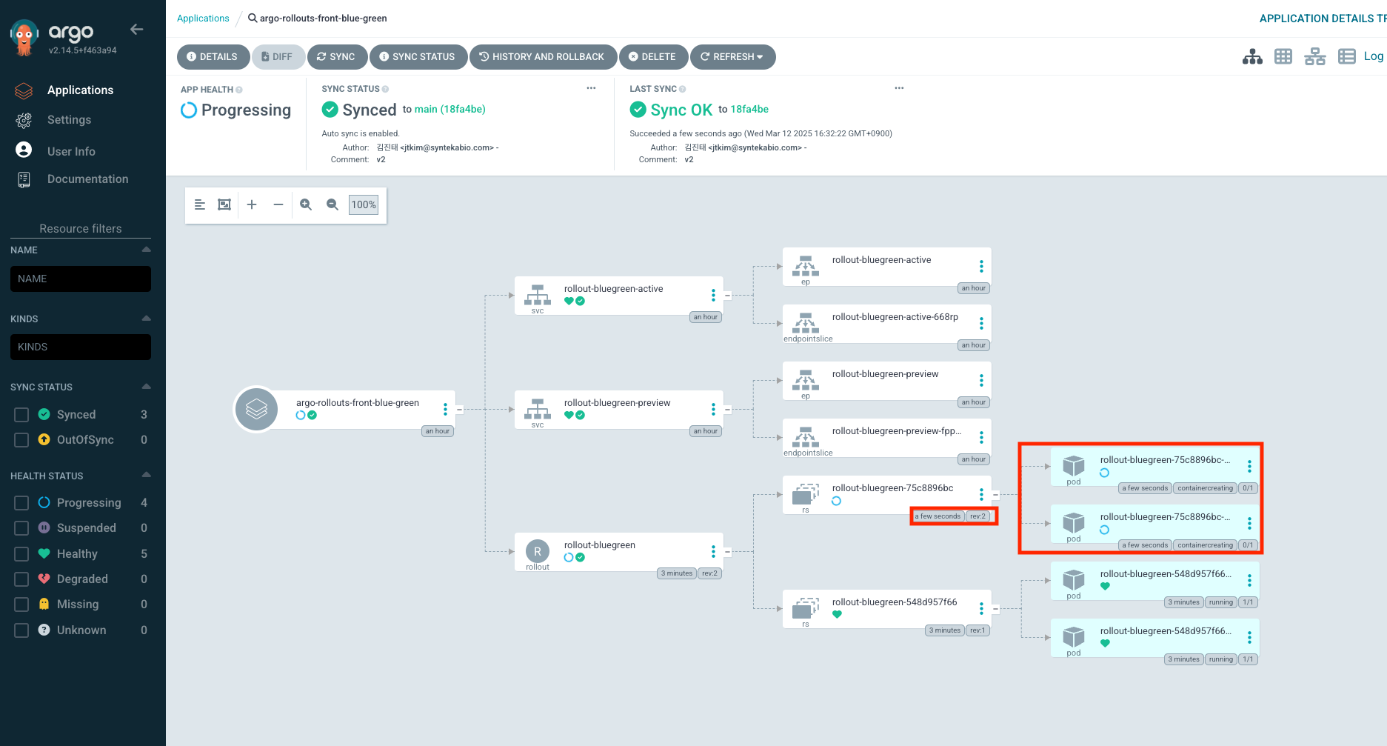Collapse the sidebar with the back arrow

pos(137,30)
